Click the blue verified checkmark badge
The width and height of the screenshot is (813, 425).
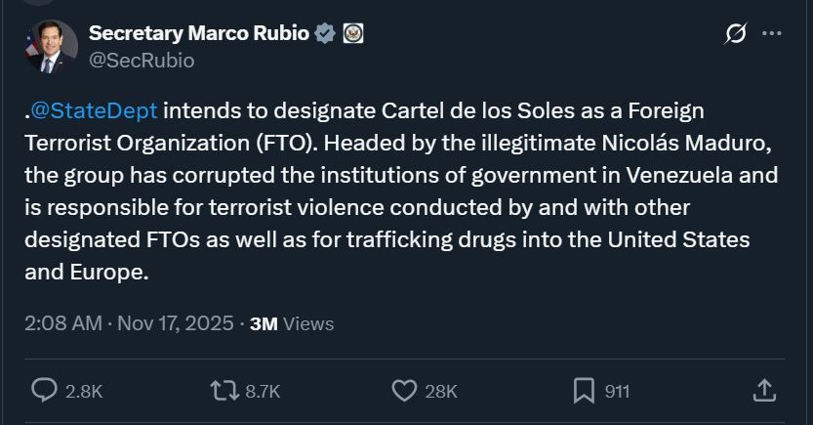point(326,33)
